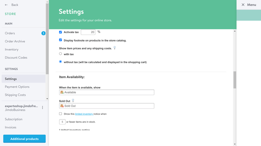Click the Orders notification badge

click(43, 33)
